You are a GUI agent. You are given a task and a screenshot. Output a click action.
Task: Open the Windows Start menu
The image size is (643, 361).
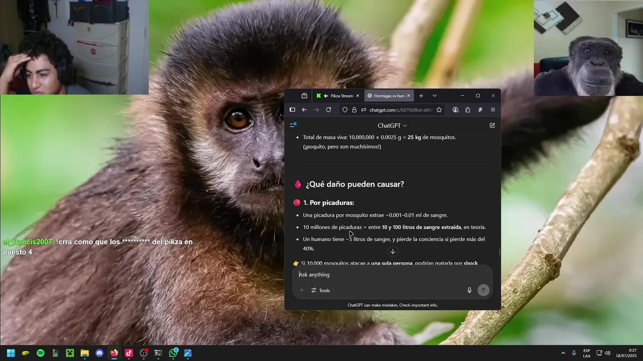click(11, 353)
